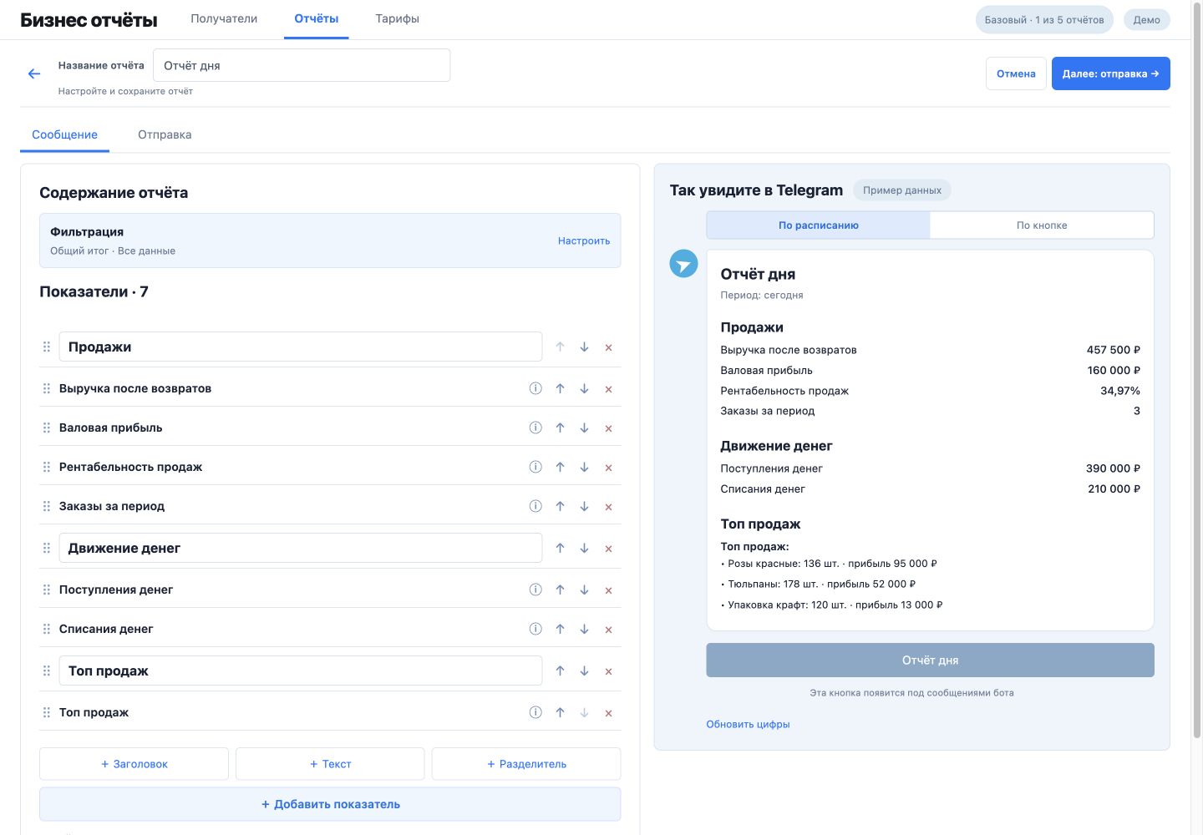This screenshot has height=835, width=1203.
Task: Click Обновить цифры link
Action: 748,724
